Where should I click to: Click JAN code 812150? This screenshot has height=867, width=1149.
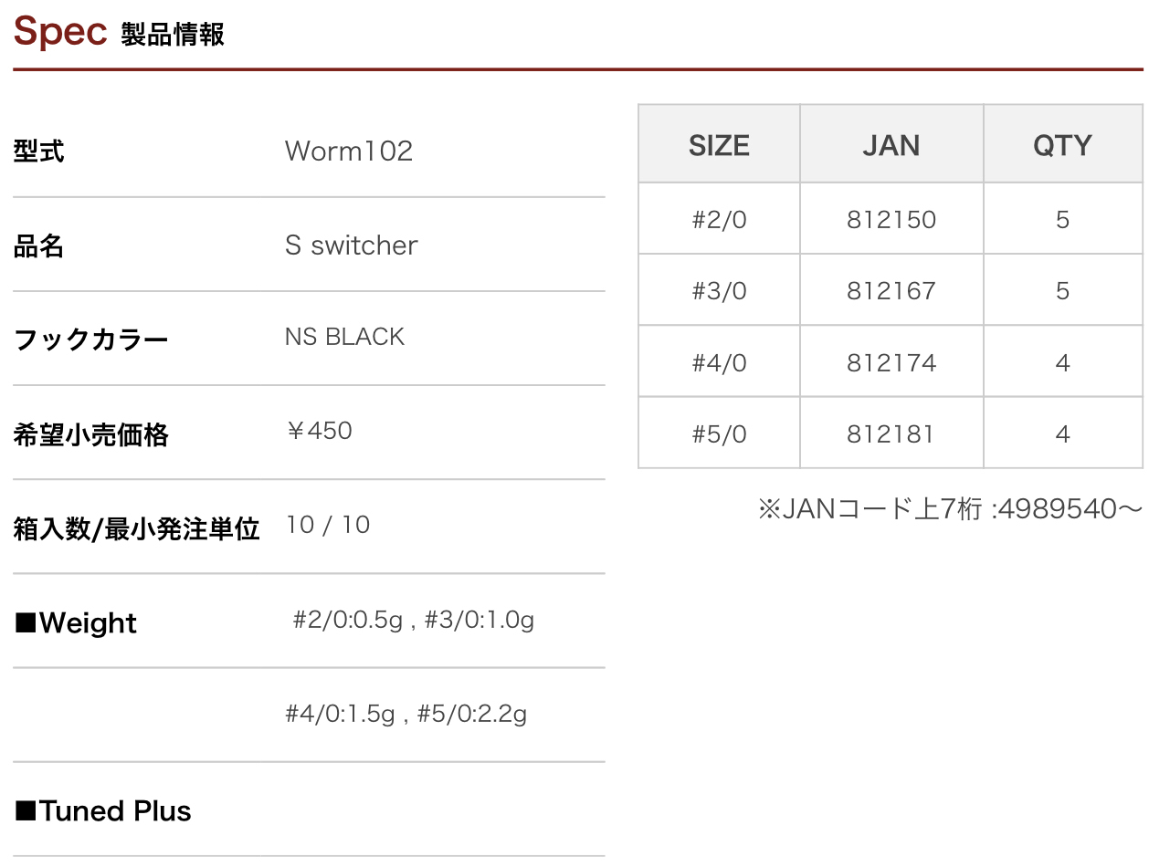[891, 220]
